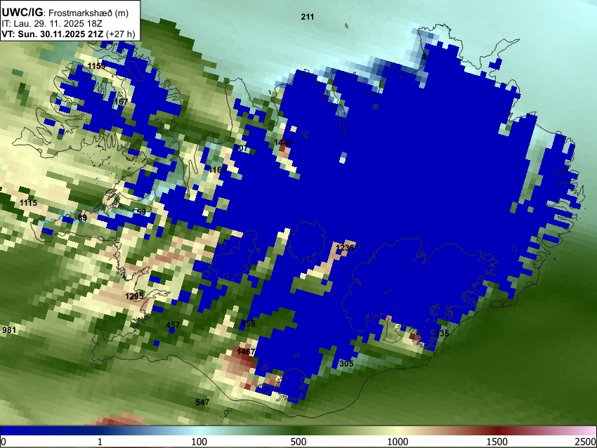Click the 1443 map value
The image size is (597, 448).
tap(283, 143)
